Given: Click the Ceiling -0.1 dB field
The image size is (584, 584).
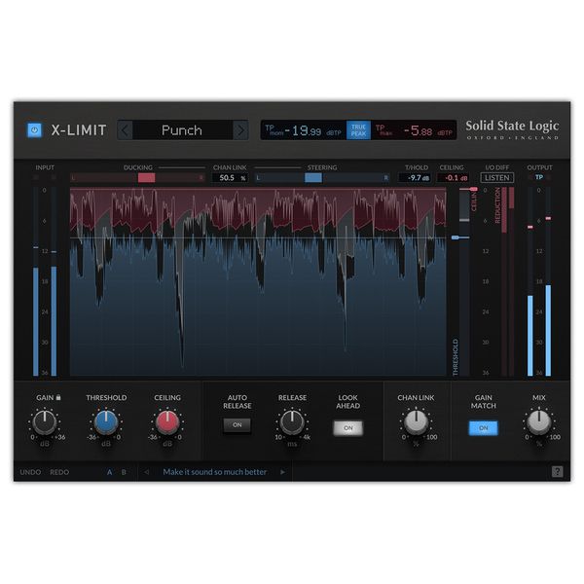Looking at the screenshot, I should click(453, 178).
